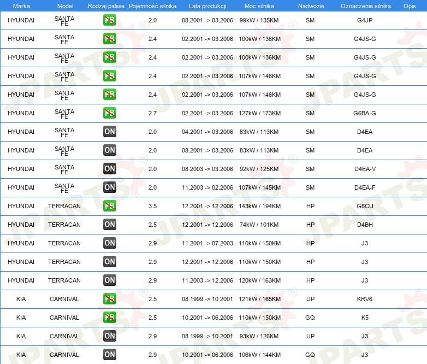The height and width of the screenshot is (364, 427).
Task: Click the GQ body cell in K5 row
Action: (x=310, y=318)
